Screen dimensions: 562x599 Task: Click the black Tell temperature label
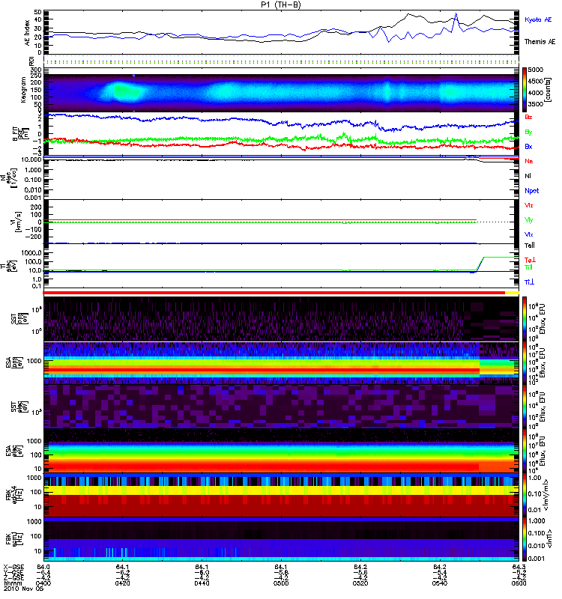529,246
